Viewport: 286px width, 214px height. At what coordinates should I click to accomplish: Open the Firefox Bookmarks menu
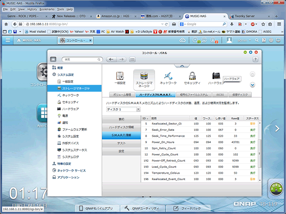[x=45, y=9]
